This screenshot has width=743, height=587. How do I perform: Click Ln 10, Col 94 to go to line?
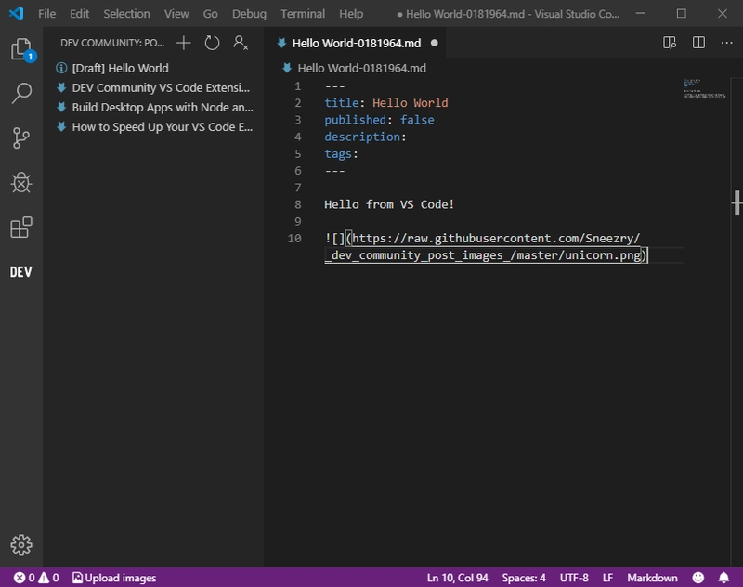click(x=457, y=578)
